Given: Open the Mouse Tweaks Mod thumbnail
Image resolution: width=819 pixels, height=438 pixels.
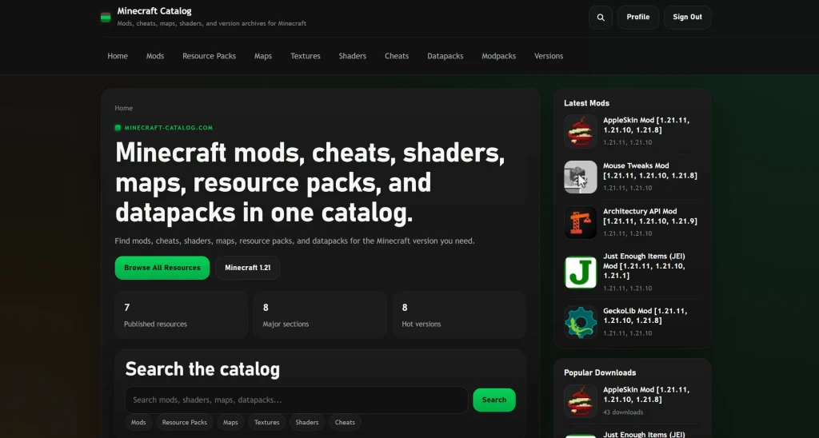Looking at the screenshot, I should pos(581,177).
